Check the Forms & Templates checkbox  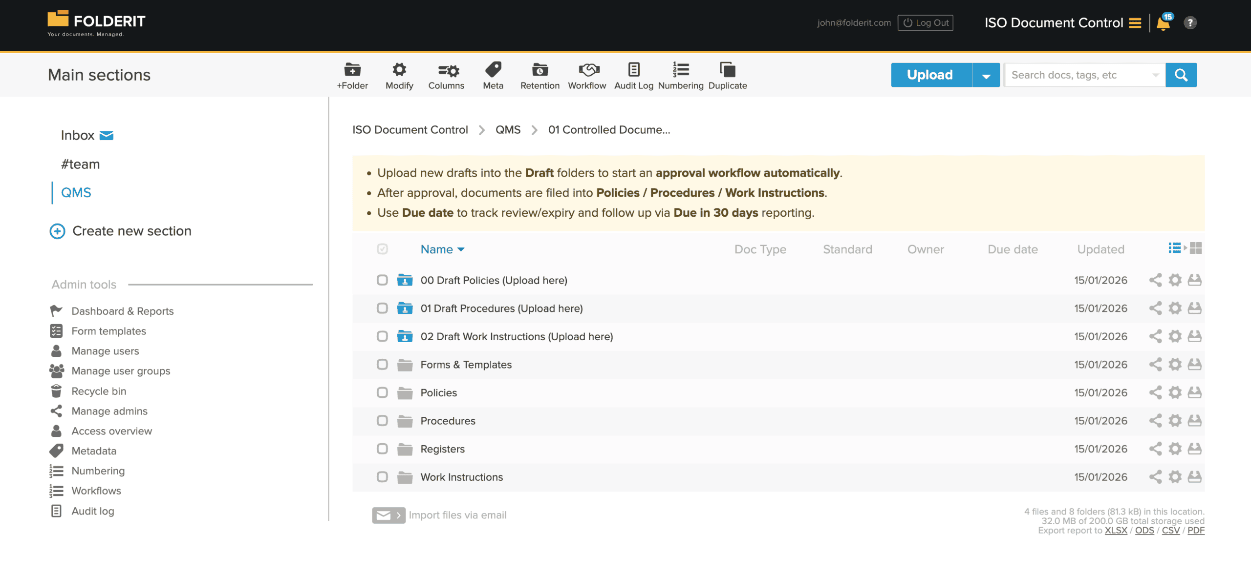tap(382, 365)
